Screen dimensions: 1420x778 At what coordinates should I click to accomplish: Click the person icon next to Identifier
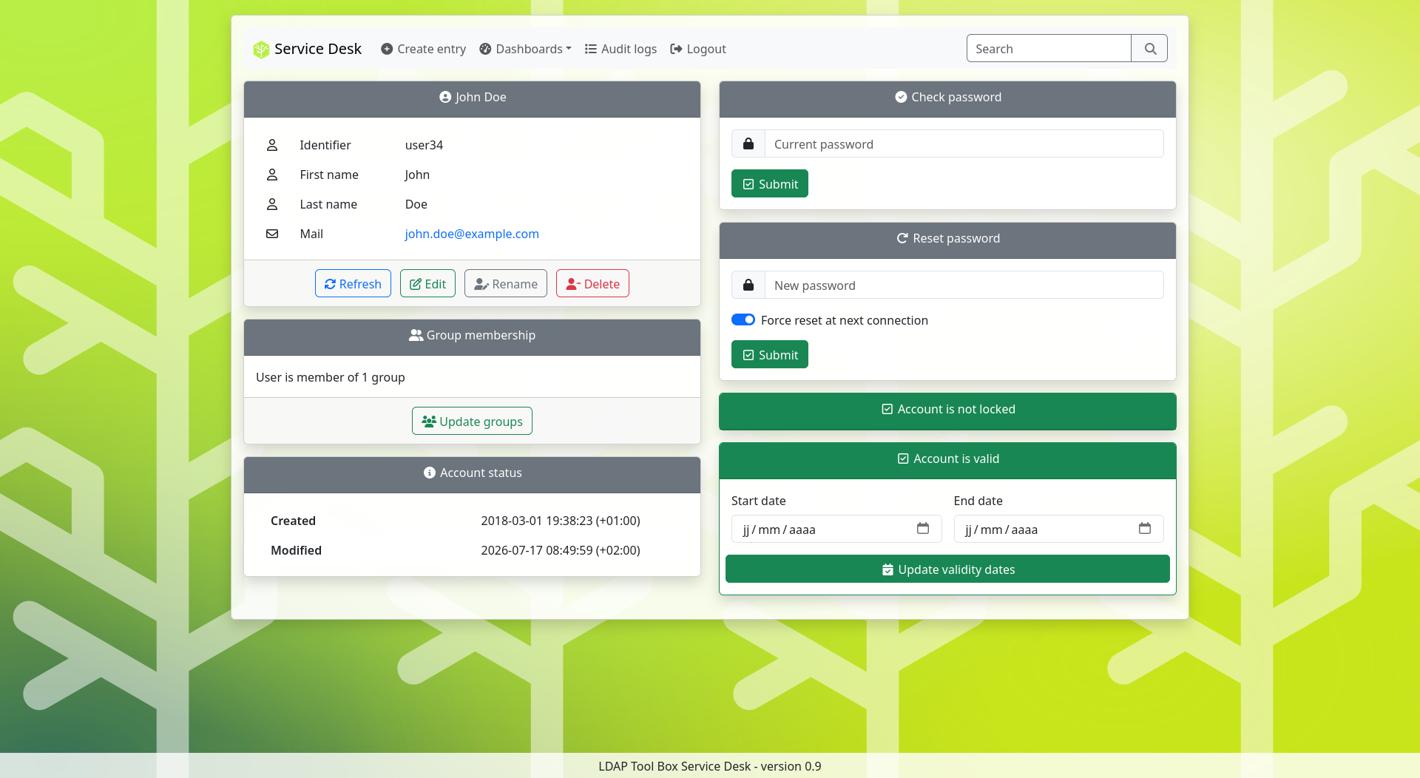[x=272, y=145]
